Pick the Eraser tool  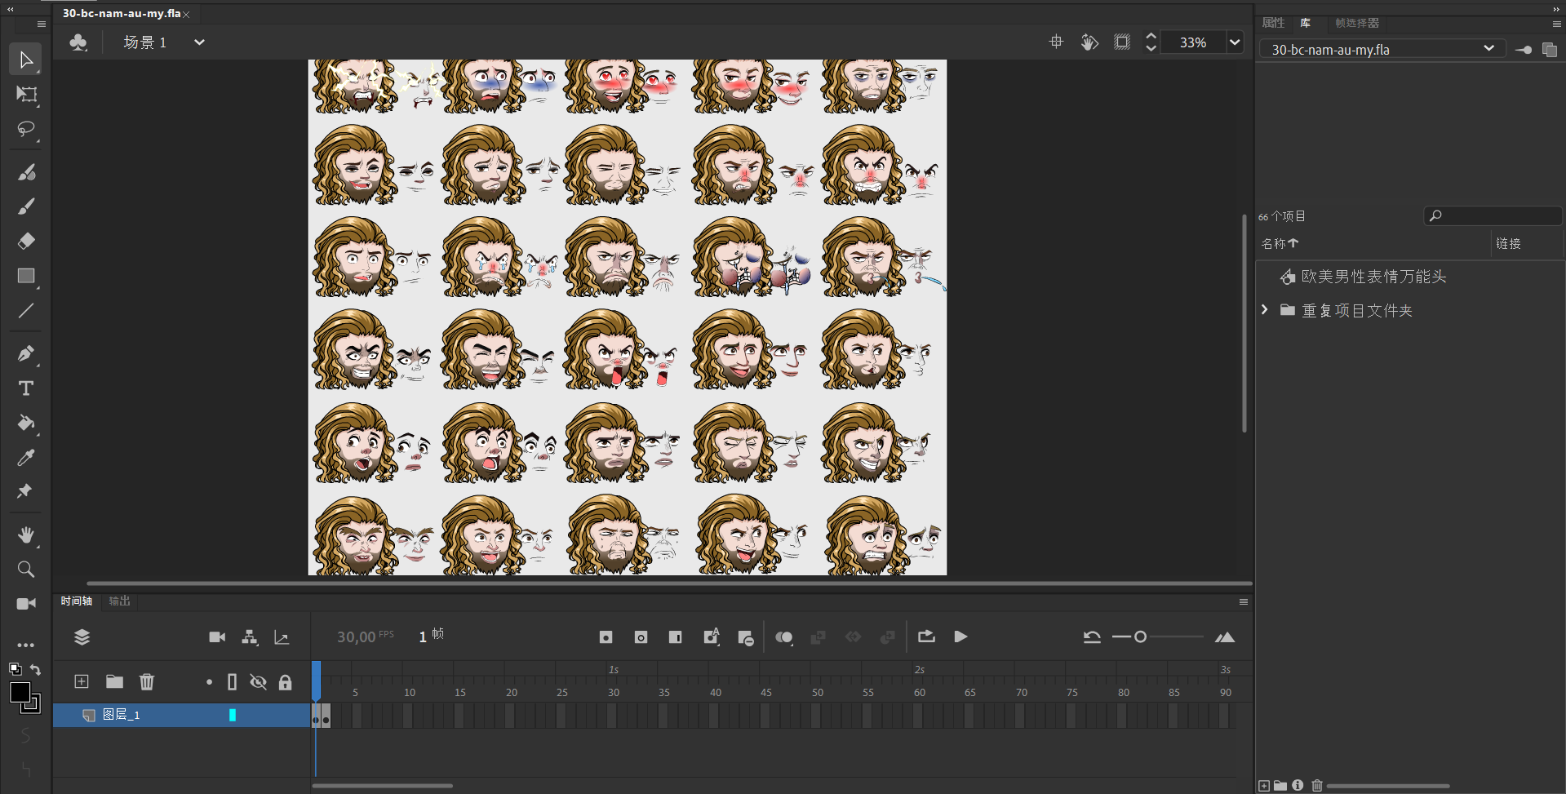26,241
